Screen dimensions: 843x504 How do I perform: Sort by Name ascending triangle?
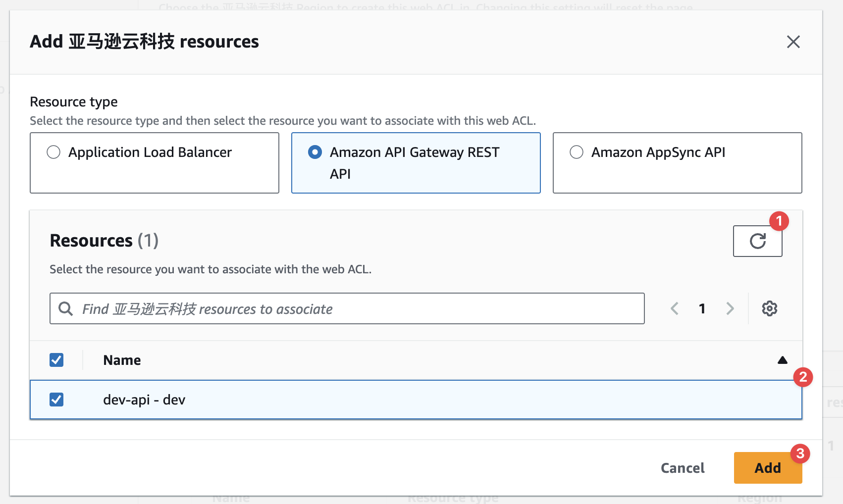click(x=782, y=360)
